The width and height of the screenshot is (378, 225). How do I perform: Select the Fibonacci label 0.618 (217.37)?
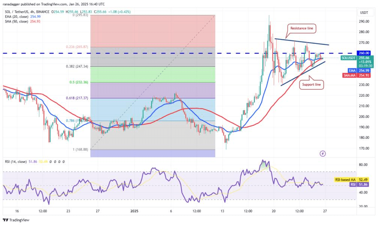(x=77, y=98)
